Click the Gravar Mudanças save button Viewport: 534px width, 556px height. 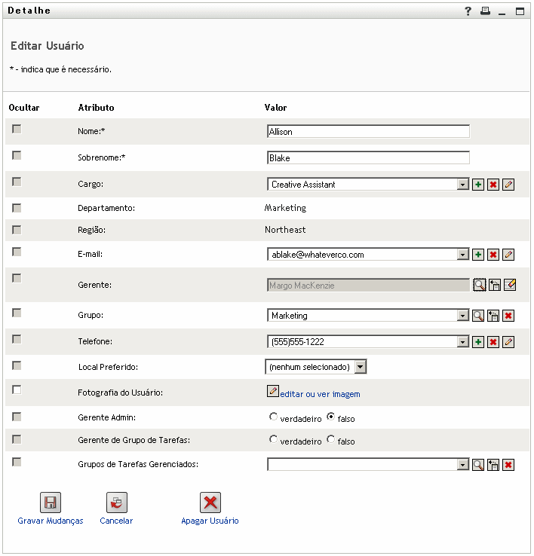click(51, 503)
